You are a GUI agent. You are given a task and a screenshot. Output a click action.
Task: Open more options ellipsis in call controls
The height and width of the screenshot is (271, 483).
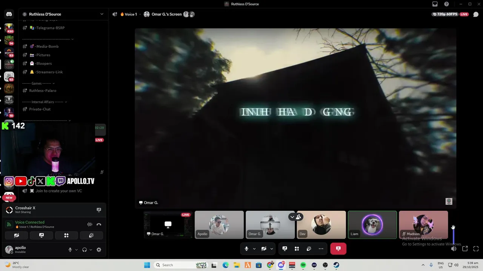coord(321,248)
